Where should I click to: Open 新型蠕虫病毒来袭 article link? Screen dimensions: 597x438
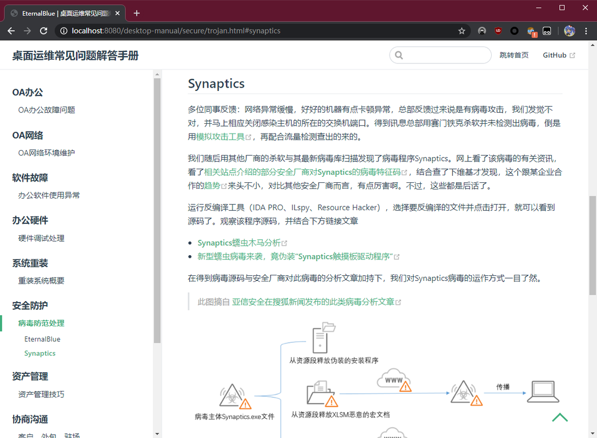pos(298,256)
